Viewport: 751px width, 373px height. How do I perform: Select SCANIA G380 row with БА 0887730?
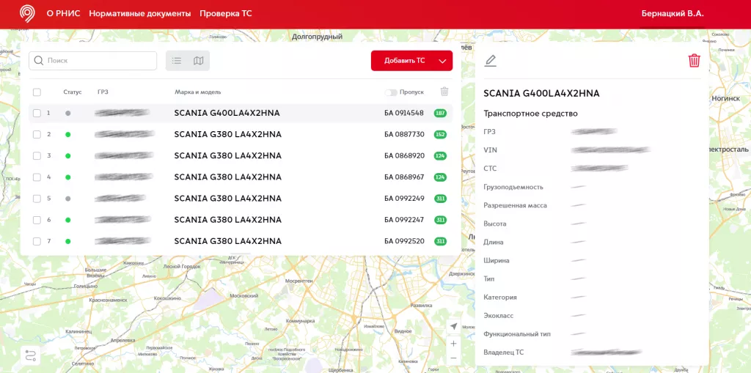[241, 135]
